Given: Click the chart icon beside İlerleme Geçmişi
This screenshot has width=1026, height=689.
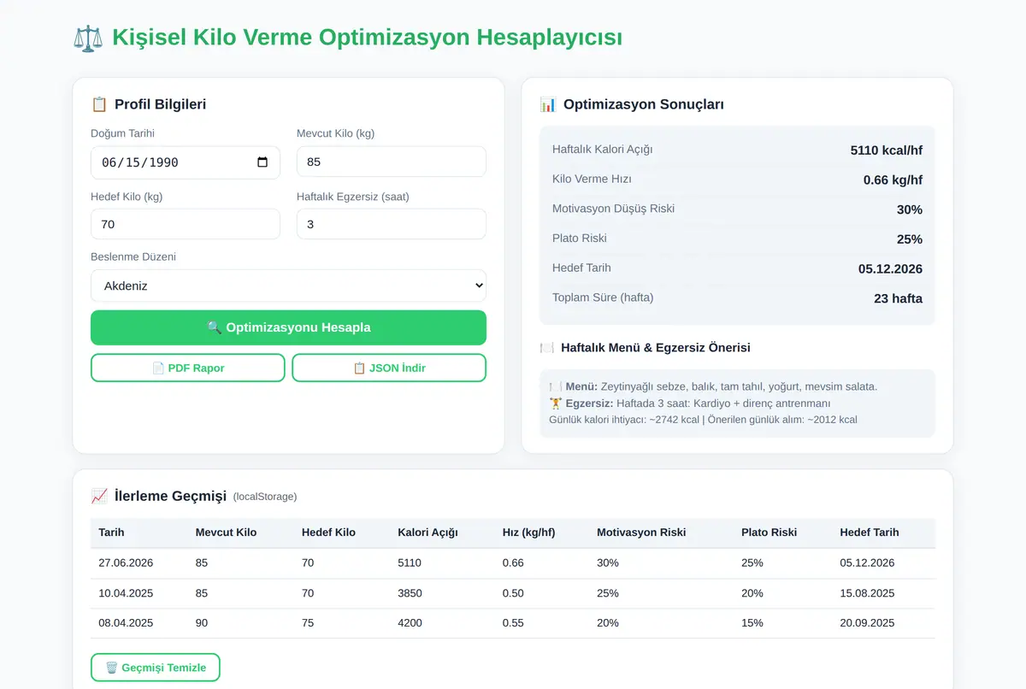Looking at the screenshot, I should (99, 496).
